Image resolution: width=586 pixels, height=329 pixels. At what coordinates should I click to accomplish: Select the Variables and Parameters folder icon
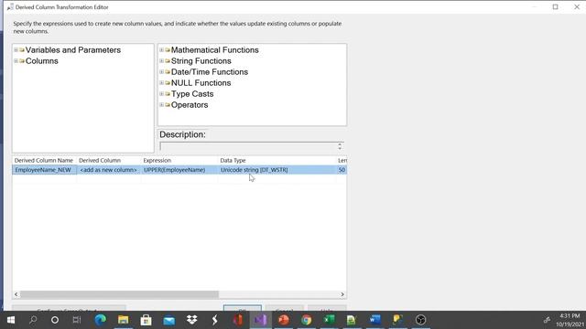pos(22,50)
